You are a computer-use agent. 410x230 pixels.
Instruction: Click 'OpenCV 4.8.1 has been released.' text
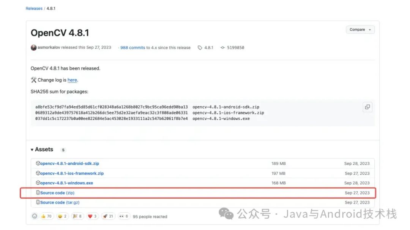click(x=65, y=68)
